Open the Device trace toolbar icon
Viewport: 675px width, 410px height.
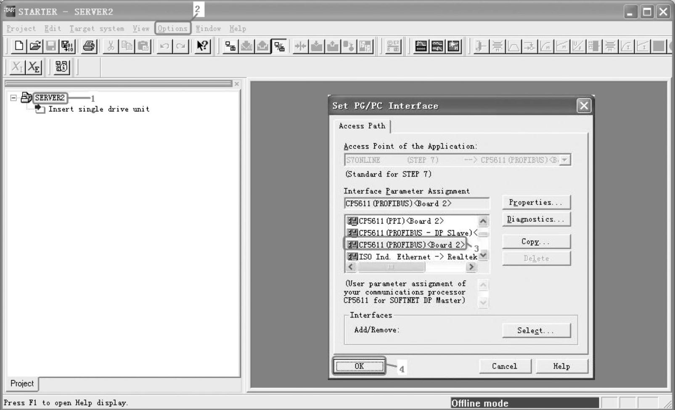(x=421, y=46)
